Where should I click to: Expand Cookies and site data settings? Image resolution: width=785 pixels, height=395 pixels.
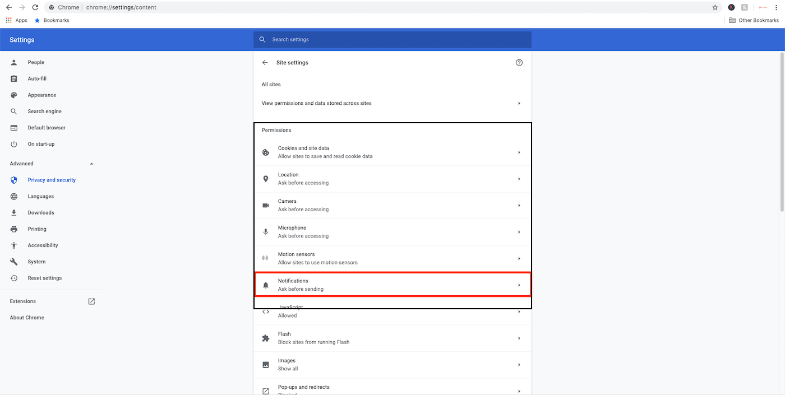point(392,152)
